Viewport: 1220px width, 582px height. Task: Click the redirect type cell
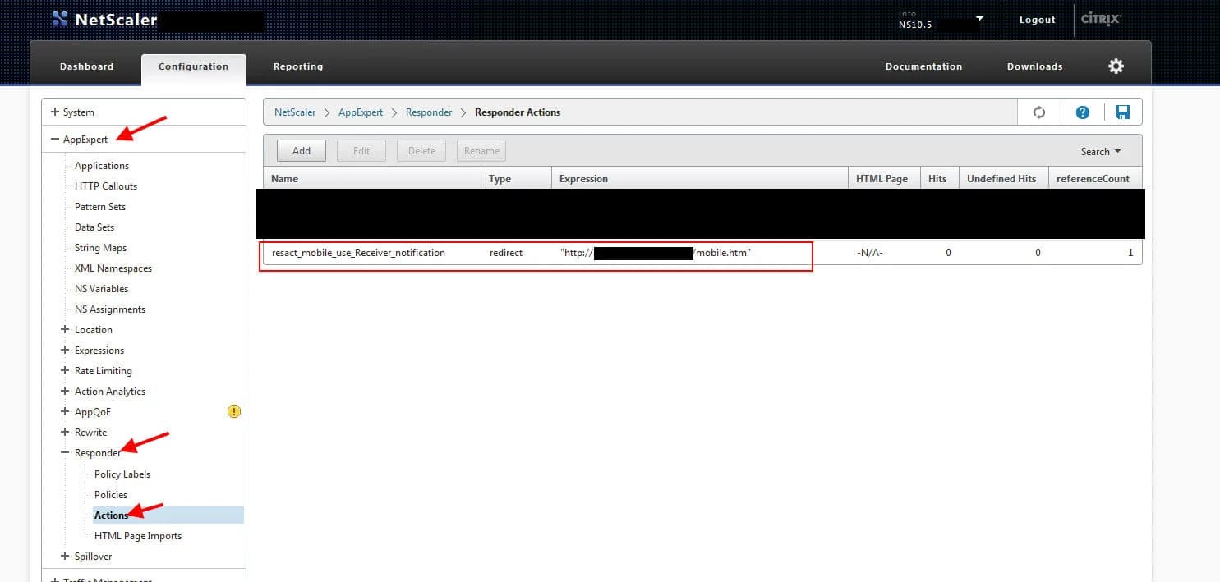[506, 253]
